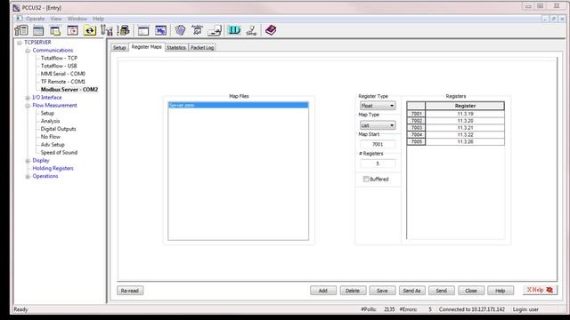Expand the I/O Interface tree node
Image resolution: width=570 pixels, height=320 pixels.
click(x=28, y=98)
